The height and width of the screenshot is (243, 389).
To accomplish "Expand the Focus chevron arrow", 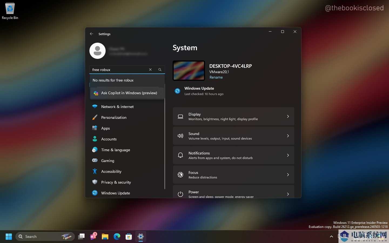I will 288,175.
